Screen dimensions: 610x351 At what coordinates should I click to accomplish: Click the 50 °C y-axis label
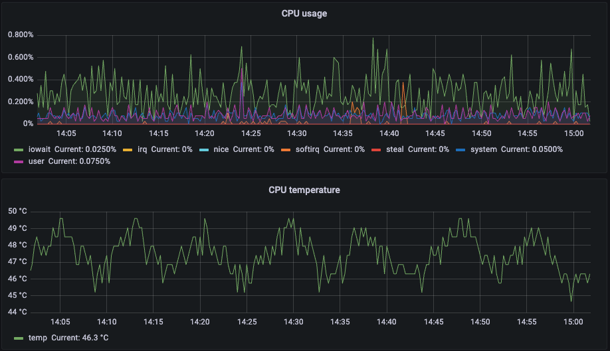[x=17, y=212]
